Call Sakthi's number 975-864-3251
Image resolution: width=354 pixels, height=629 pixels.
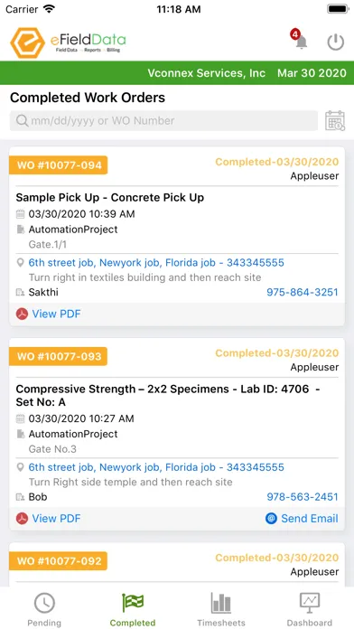click(x=303, y=292)
